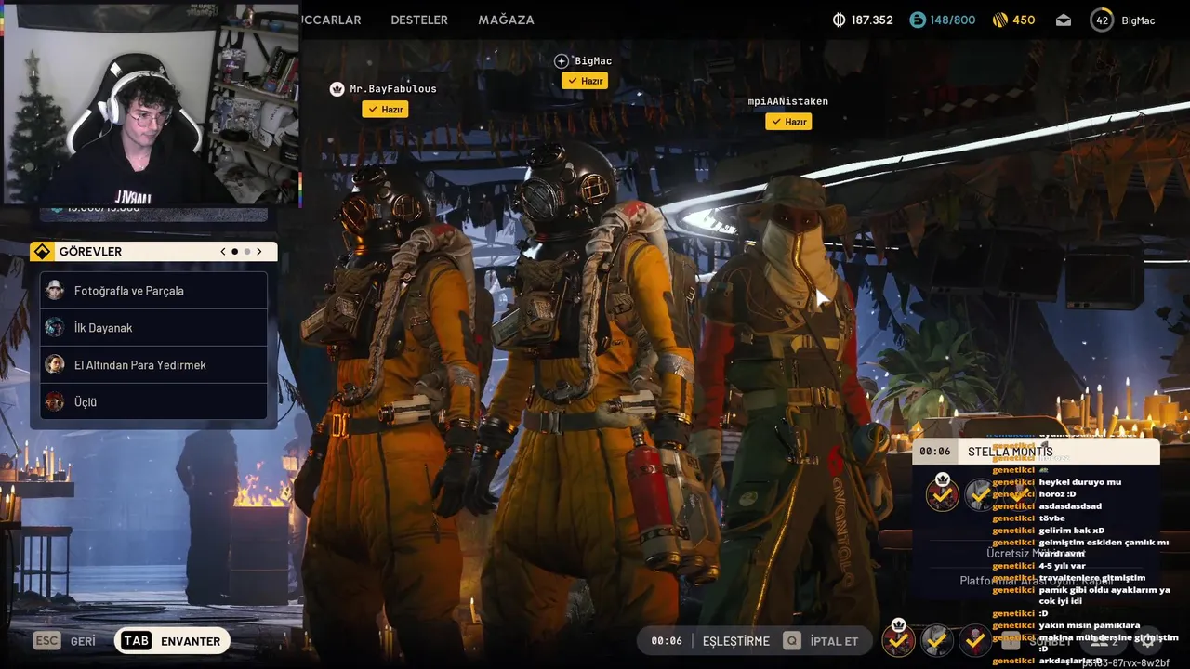Open the settings gear at bottom right
Screen dimensions: 1190x669
1147,640
